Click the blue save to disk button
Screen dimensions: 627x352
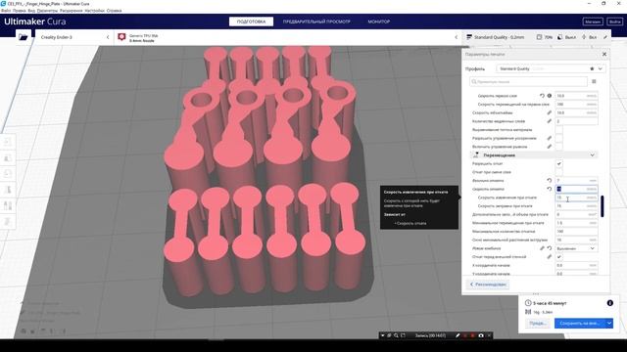pos(580,324)
